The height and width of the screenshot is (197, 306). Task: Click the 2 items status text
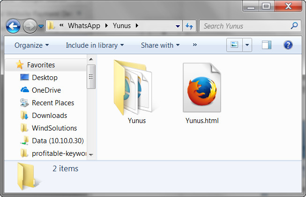(x=66, y=168)
